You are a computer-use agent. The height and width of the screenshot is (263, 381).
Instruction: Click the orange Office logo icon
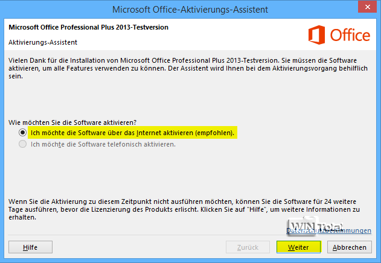[x=317, y=35]
